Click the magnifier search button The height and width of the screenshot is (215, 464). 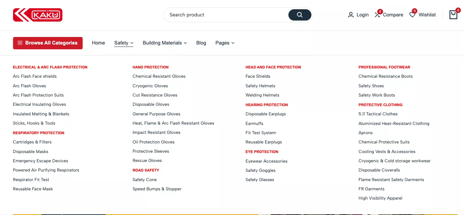click(299, 15)
